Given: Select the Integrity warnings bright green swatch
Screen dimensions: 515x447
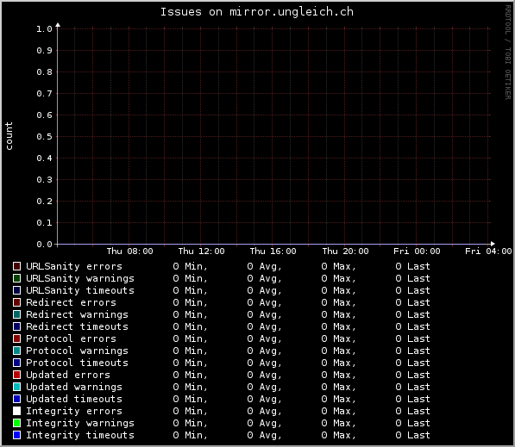Looking at the screenshot, I should [16, 423].
